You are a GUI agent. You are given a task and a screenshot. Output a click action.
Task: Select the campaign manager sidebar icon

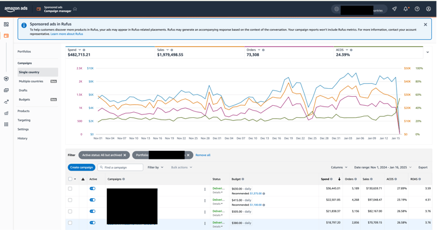pyautogui.click(x=6, y=36)
